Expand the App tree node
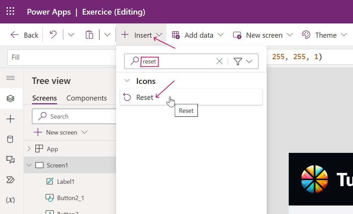The height and width of the screenshot is (214, 353). click(x=29, y=149)
